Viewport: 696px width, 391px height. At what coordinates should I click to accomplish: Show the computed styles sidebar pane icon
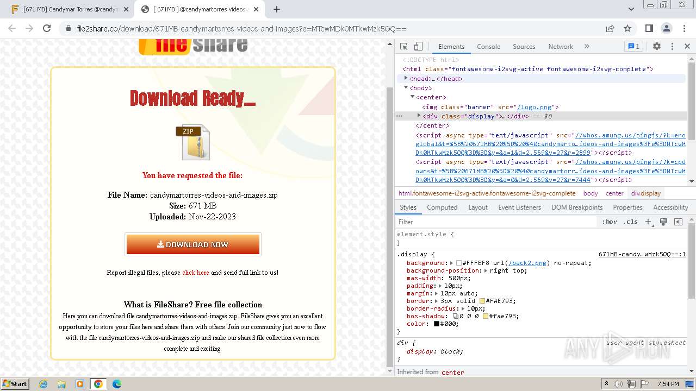(x=678, y=222)
